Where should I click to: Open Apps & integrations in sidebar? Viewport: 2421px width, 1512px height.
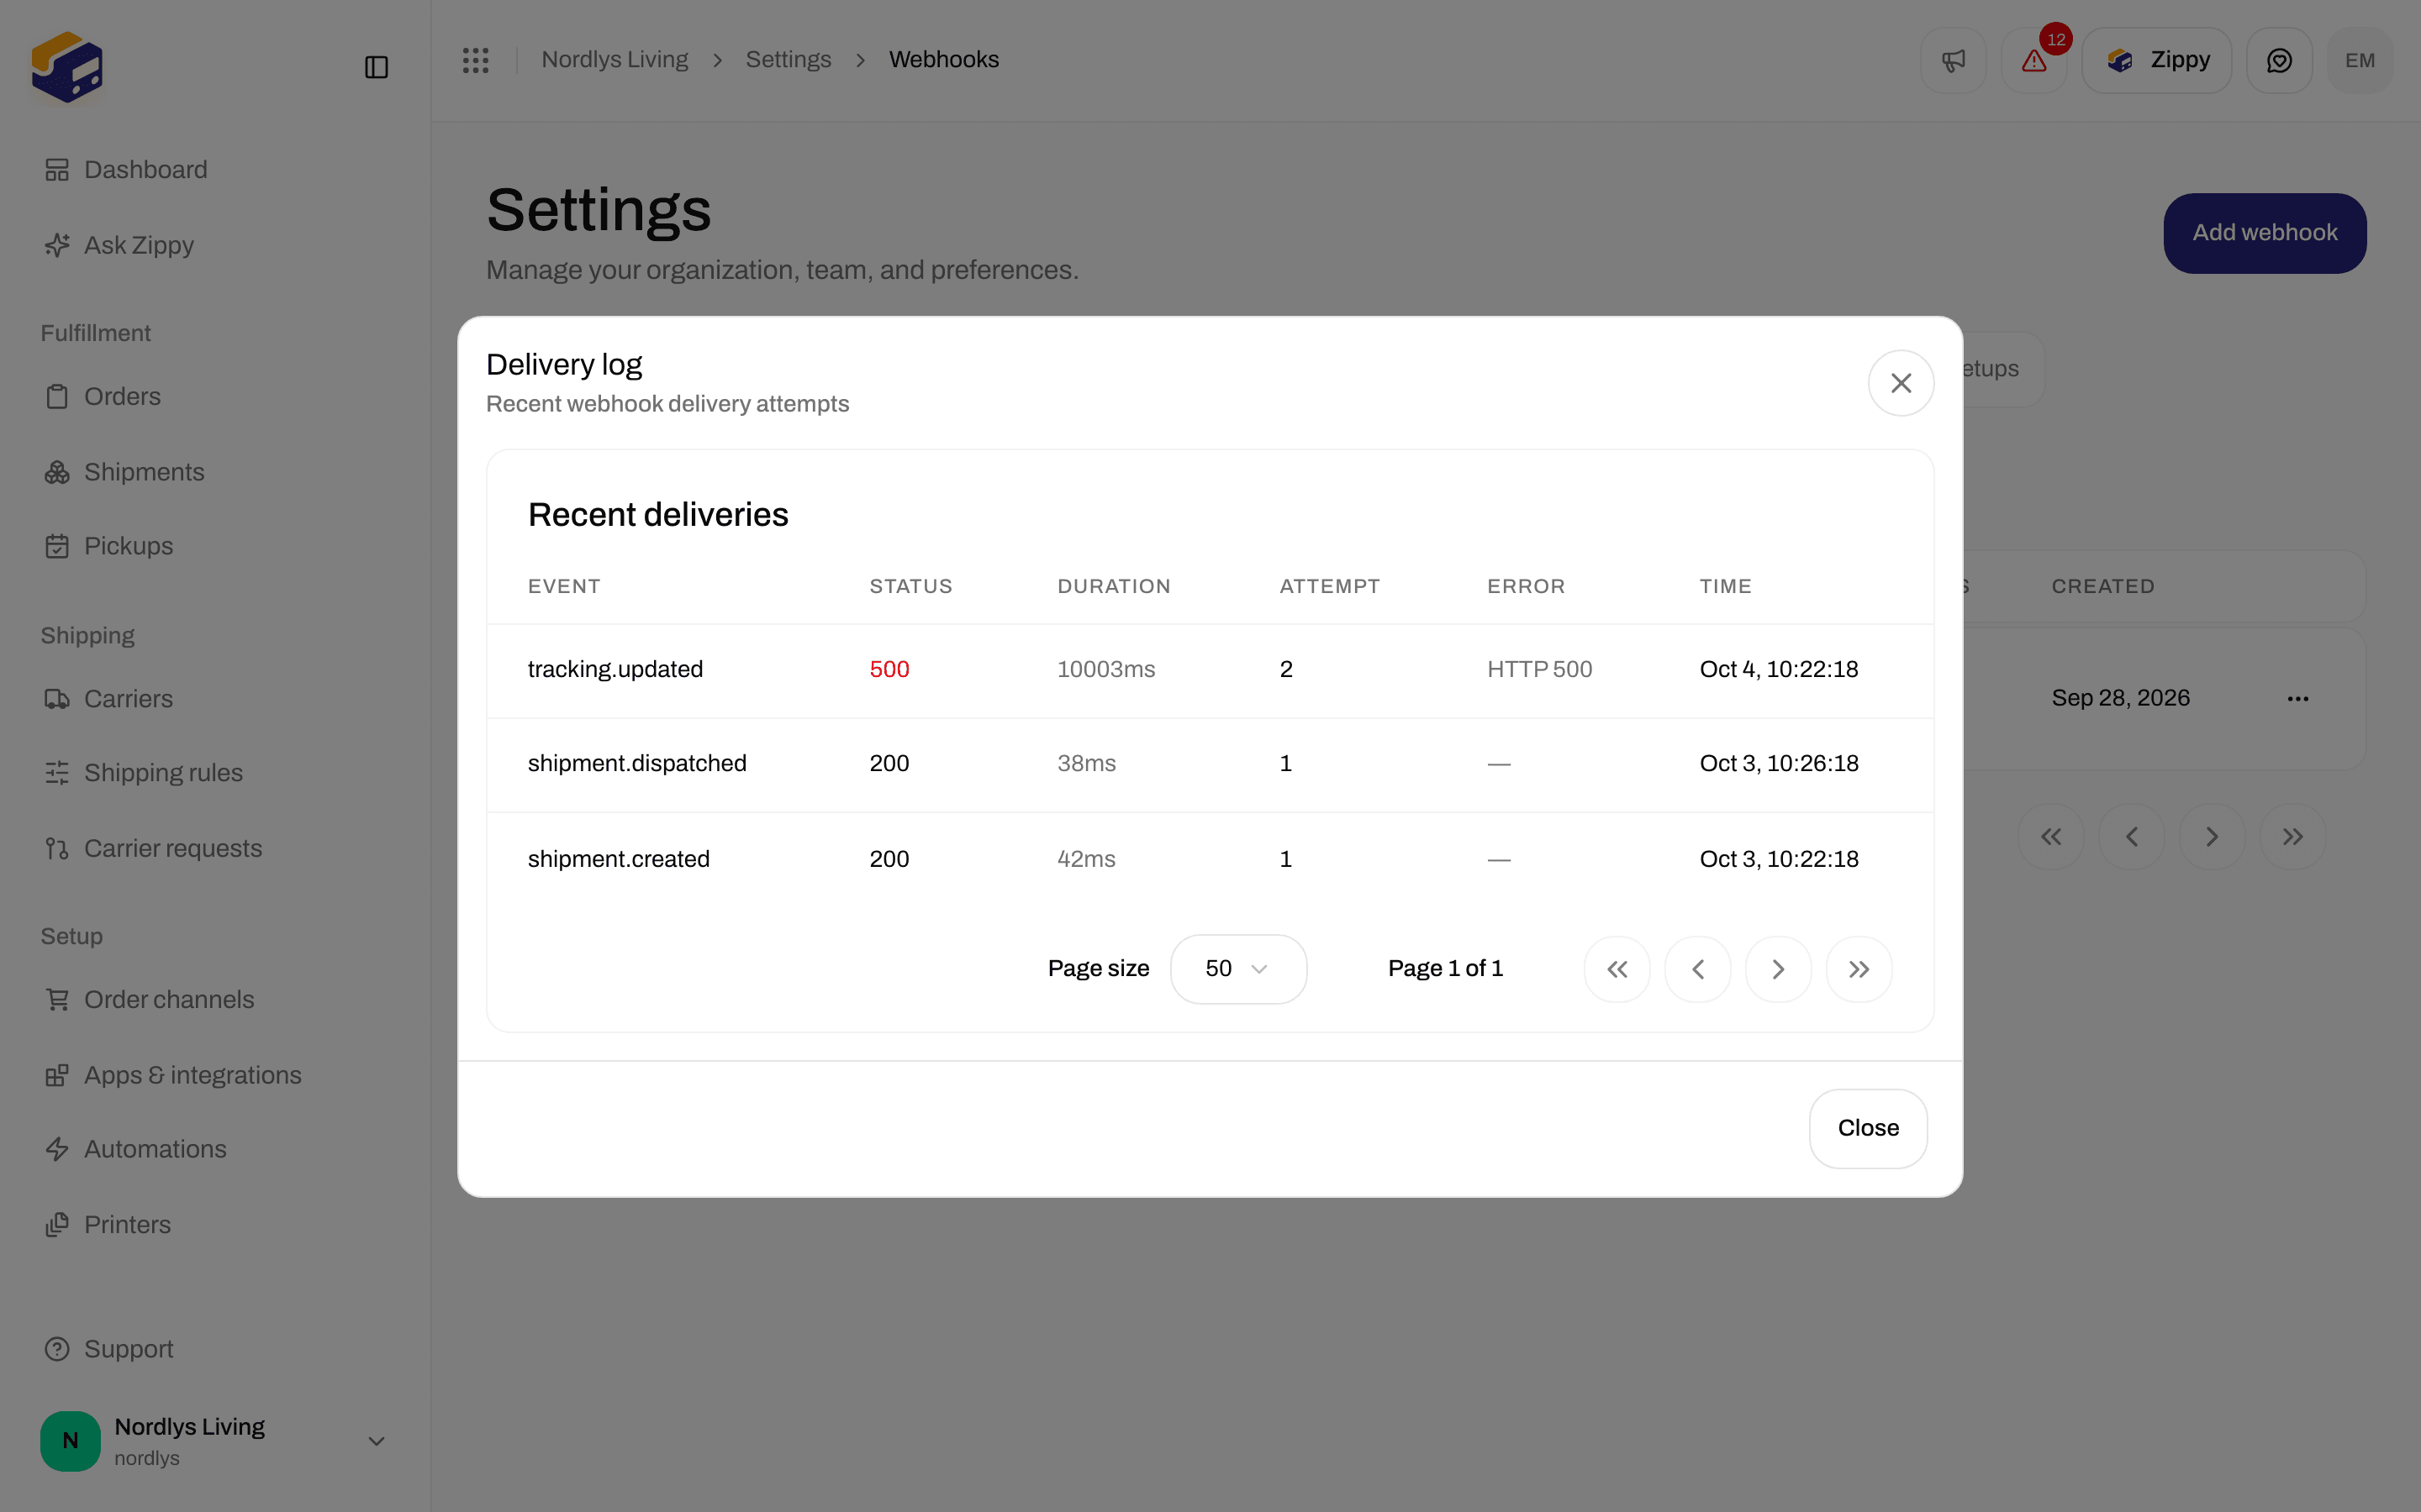click(215, 1075)
